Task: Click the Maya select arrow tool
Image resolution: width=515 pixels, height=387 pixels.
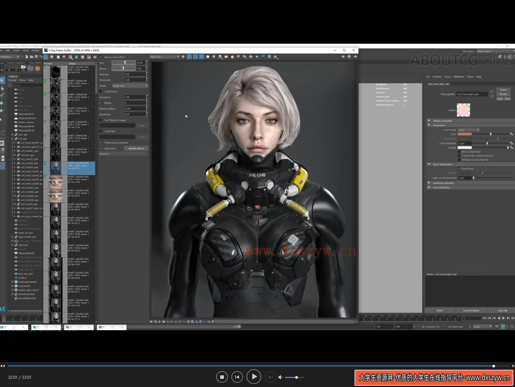Action: (x=2, y=81)
